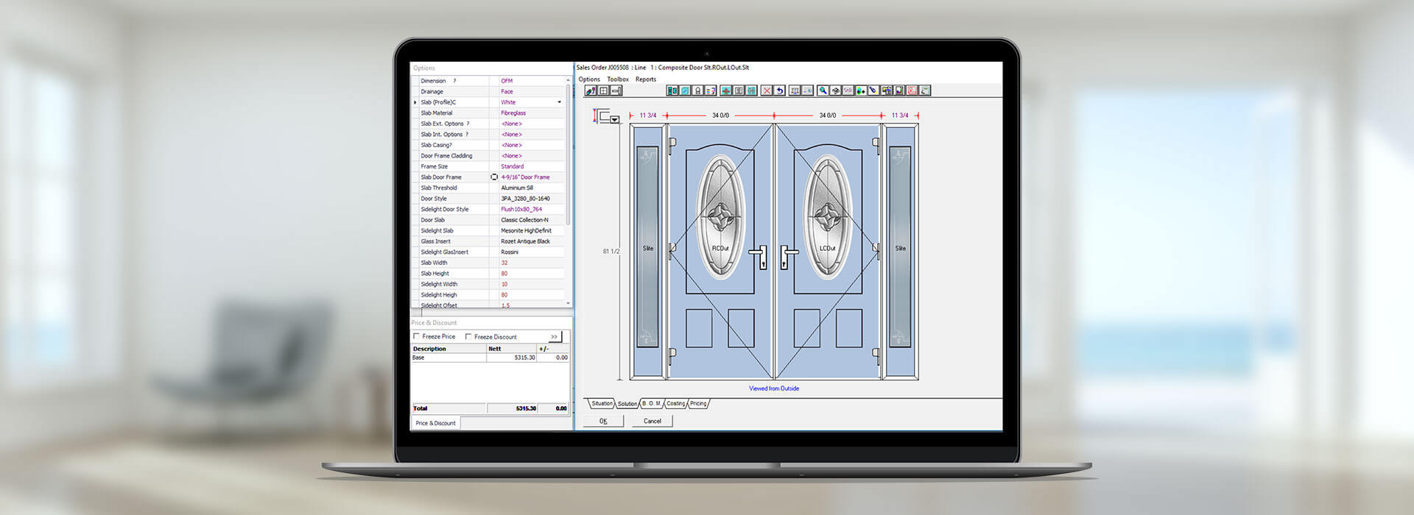The image size is (1414, 515).
Task: Click the red X delete toolbar icon
Action: (x=767, y=90)
